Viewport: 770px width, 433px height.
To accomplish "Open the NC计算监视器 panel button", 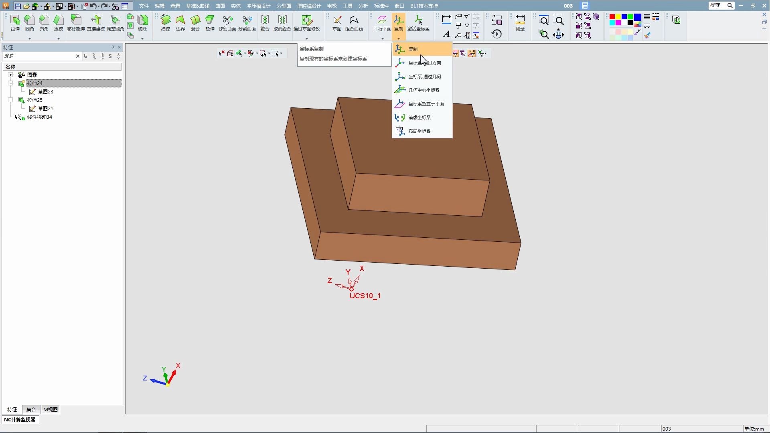I will [20, 419].
